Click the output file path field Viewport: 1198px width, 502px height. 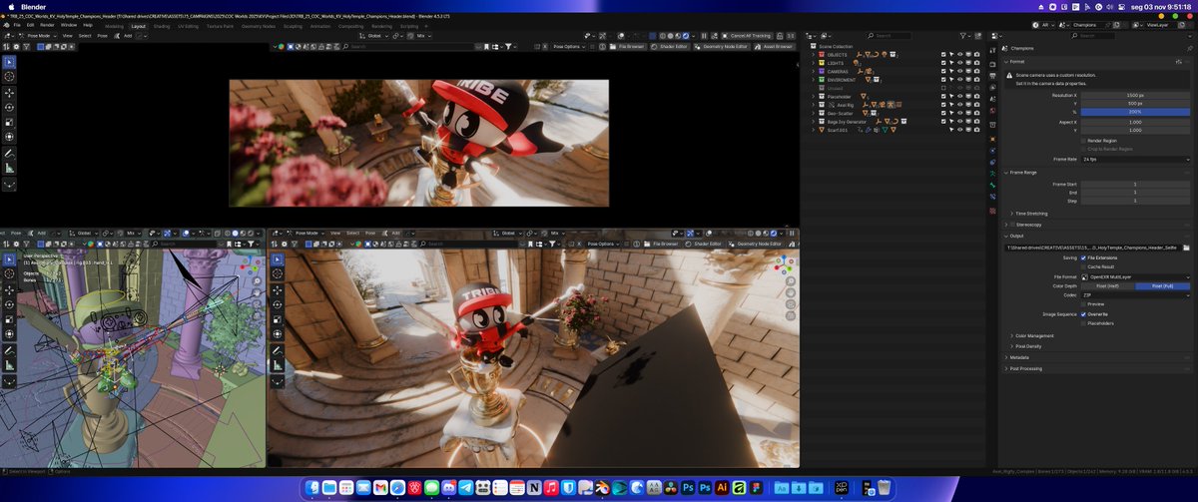click(x=1092, y=247)
